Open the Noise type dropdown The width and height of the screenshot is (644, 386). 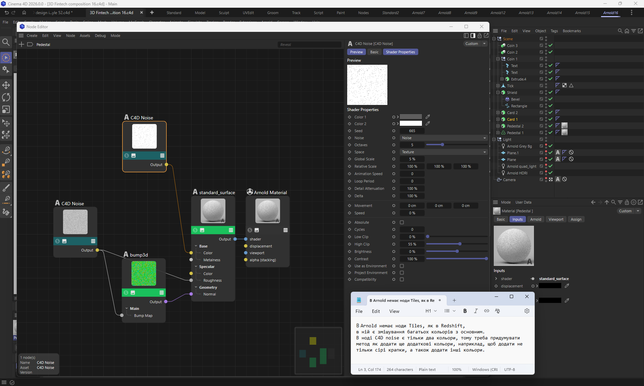click(x=443, y=138)
